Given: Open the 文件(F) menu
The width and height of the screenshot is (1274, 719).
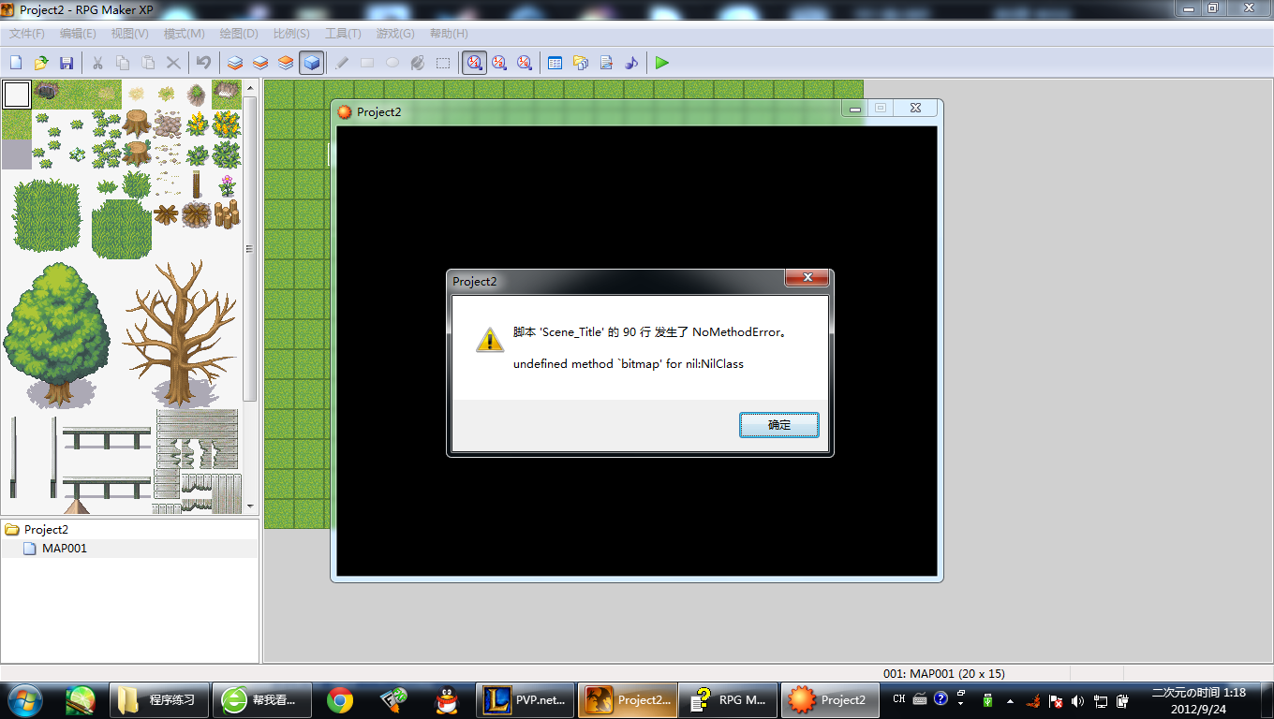Looking at the screenshot, I should (x=27, y=34).
